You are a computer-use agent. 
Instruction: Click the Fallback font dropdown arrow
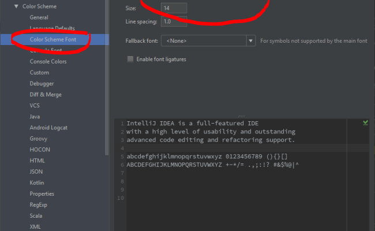[250, 40]
